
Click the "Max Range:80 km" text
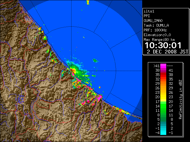point(159,40)
